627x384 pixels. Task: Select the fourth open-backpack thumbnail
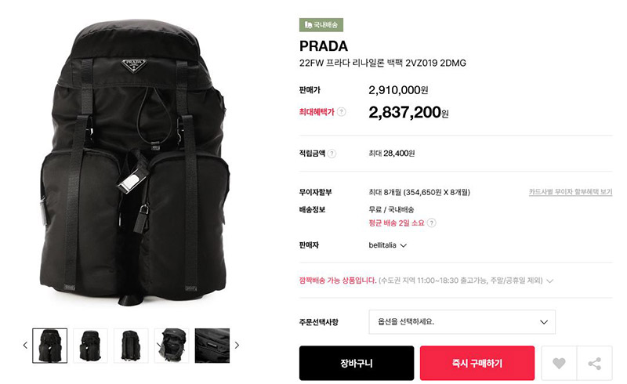[172, 346]
